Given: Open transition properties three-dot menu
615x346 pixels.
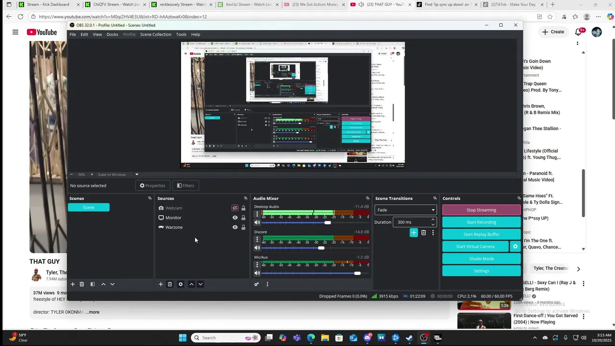Looking at the screenshot, I should point(433,233).
